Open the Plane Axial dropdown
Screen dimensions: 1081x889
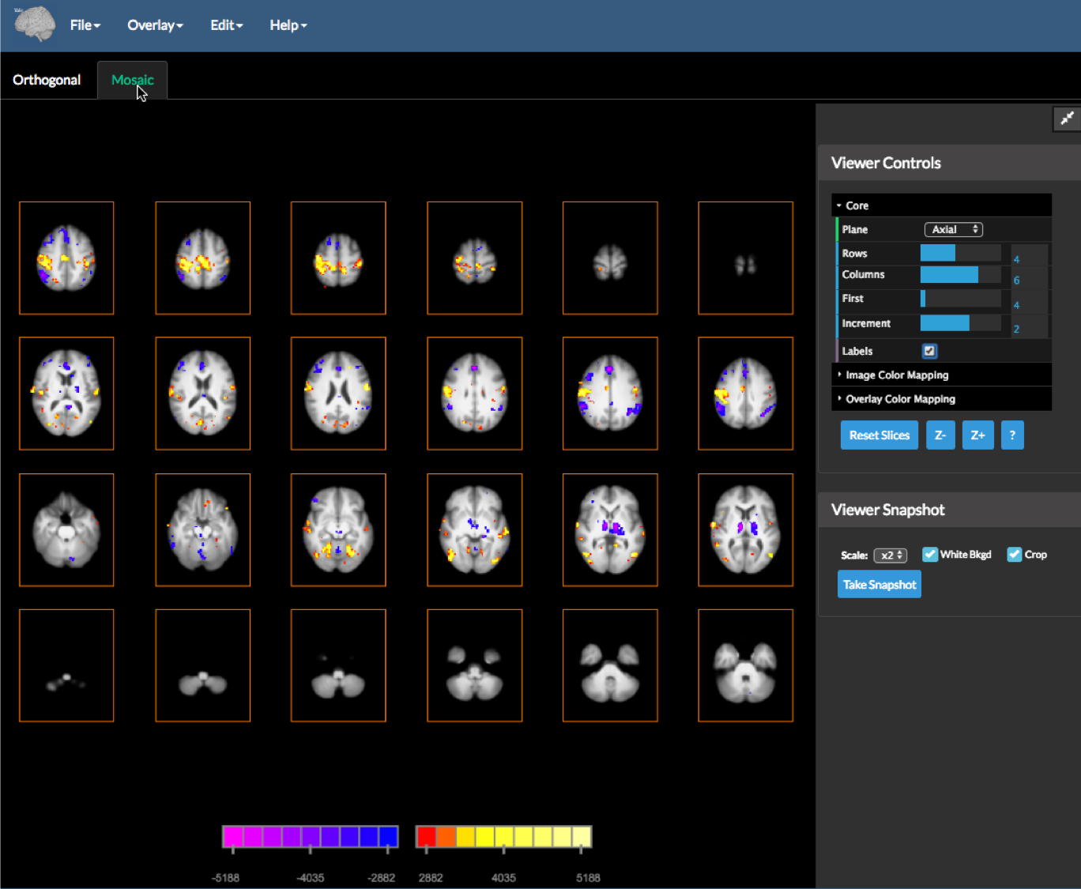tap(954, 229)
